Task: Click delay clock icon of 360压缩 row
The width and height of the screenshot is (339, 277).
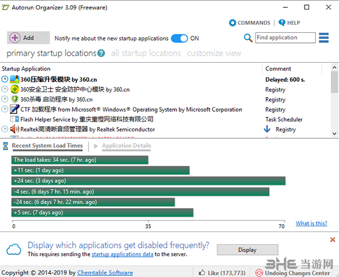Action: 5,79
